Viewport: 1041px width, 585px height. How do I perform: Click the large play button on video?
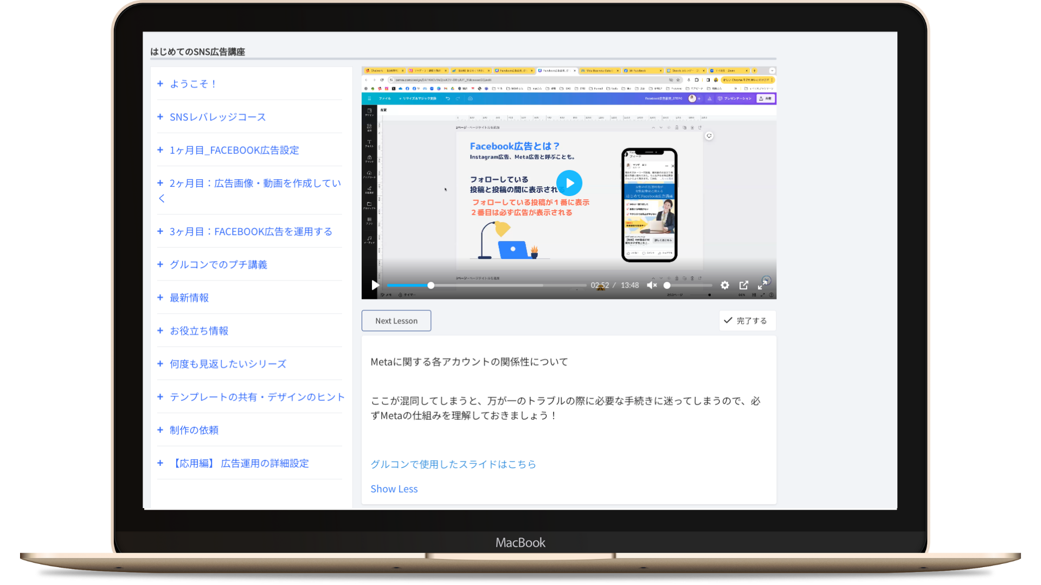(569, 183)
